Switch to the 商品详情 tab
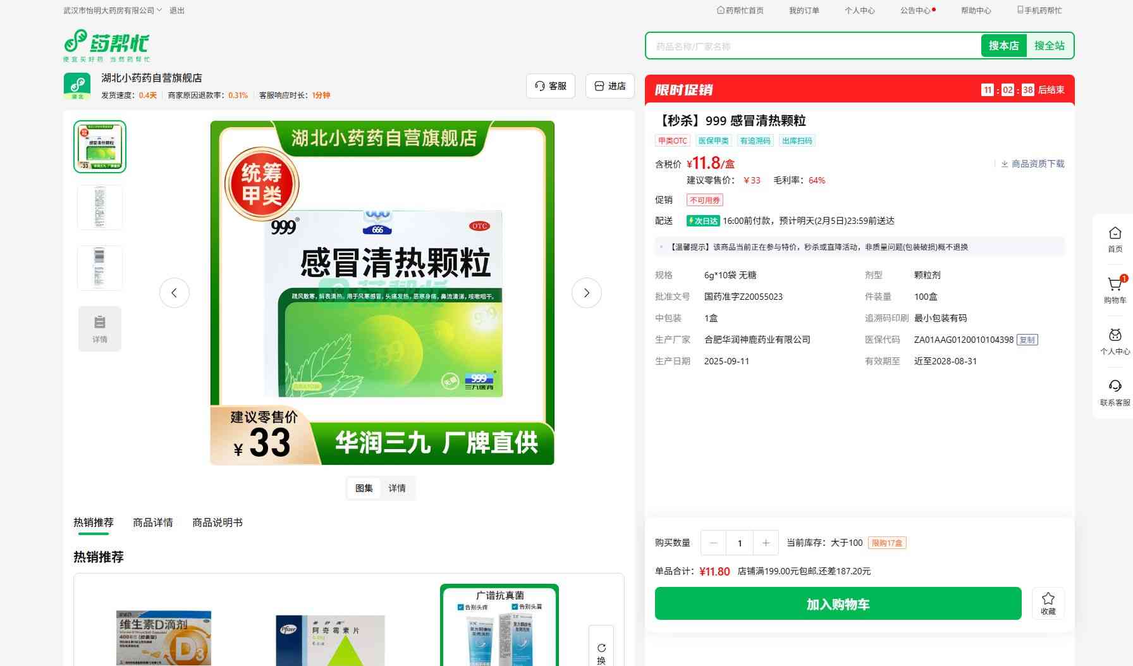The width and height of the screenshot is (1133, 666). [152, 522]
